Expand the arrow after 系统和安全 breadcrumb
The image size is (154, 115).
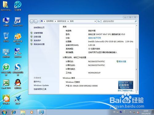[x=68, y=21]
